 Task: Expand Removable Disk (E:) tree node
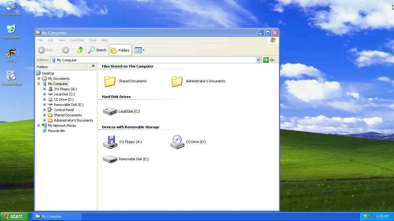click(x=44, y=105)
